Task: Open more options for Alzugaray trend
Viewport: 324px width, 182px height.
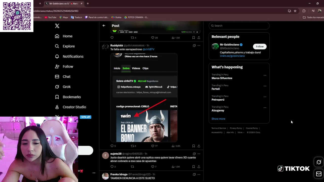Action: click(x=265, y=108)
